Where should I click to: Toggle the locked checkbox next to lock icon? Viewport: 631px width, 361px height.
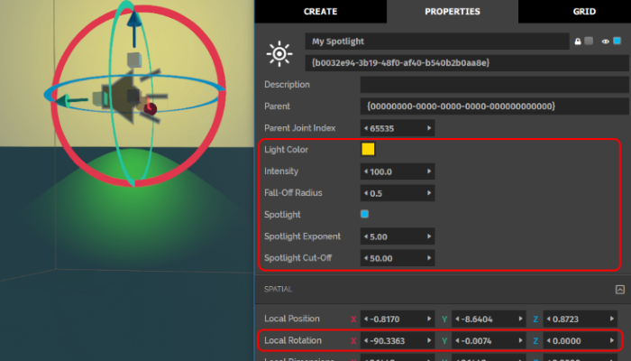[x=589, y=41]
